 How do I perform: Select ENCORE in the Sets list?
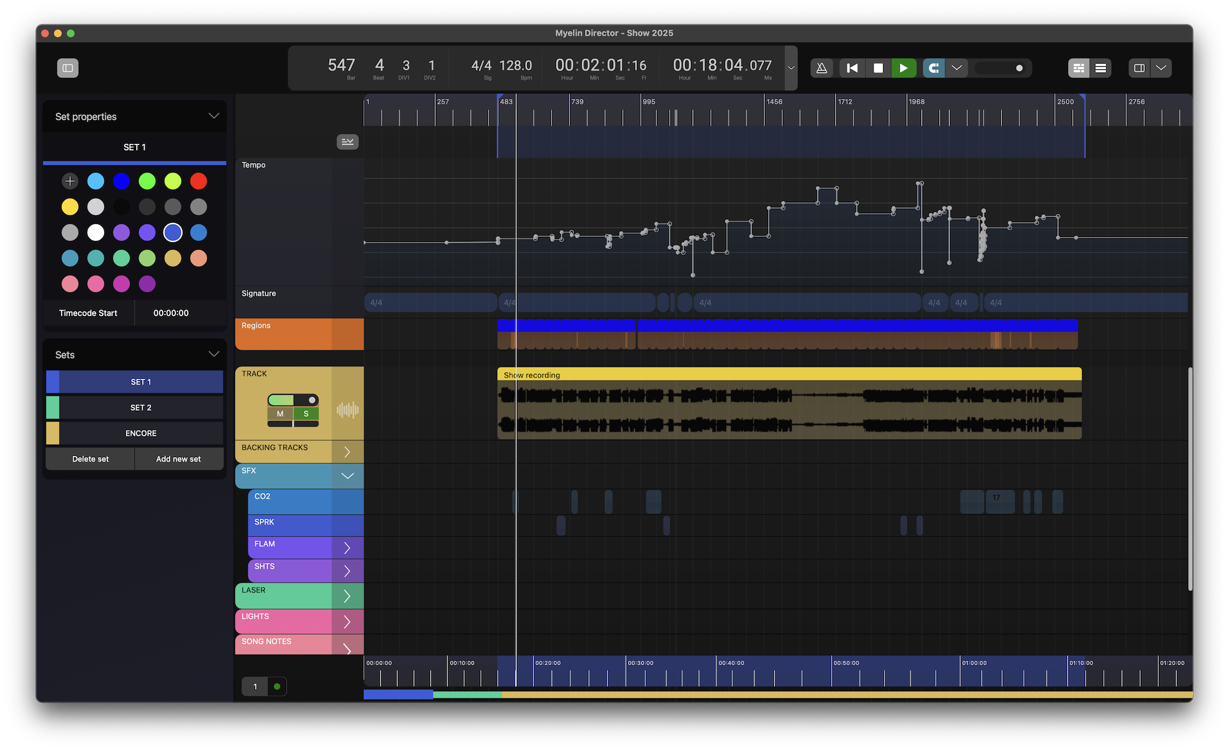coord(141,433)
